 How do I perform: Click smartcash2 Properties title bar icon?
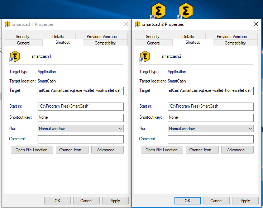point(137,24)
